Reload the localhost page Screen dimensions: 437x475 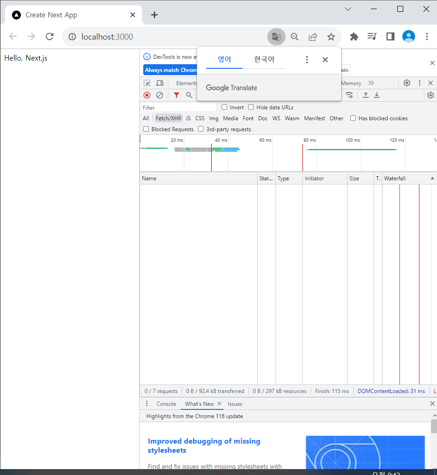[50, 36]
